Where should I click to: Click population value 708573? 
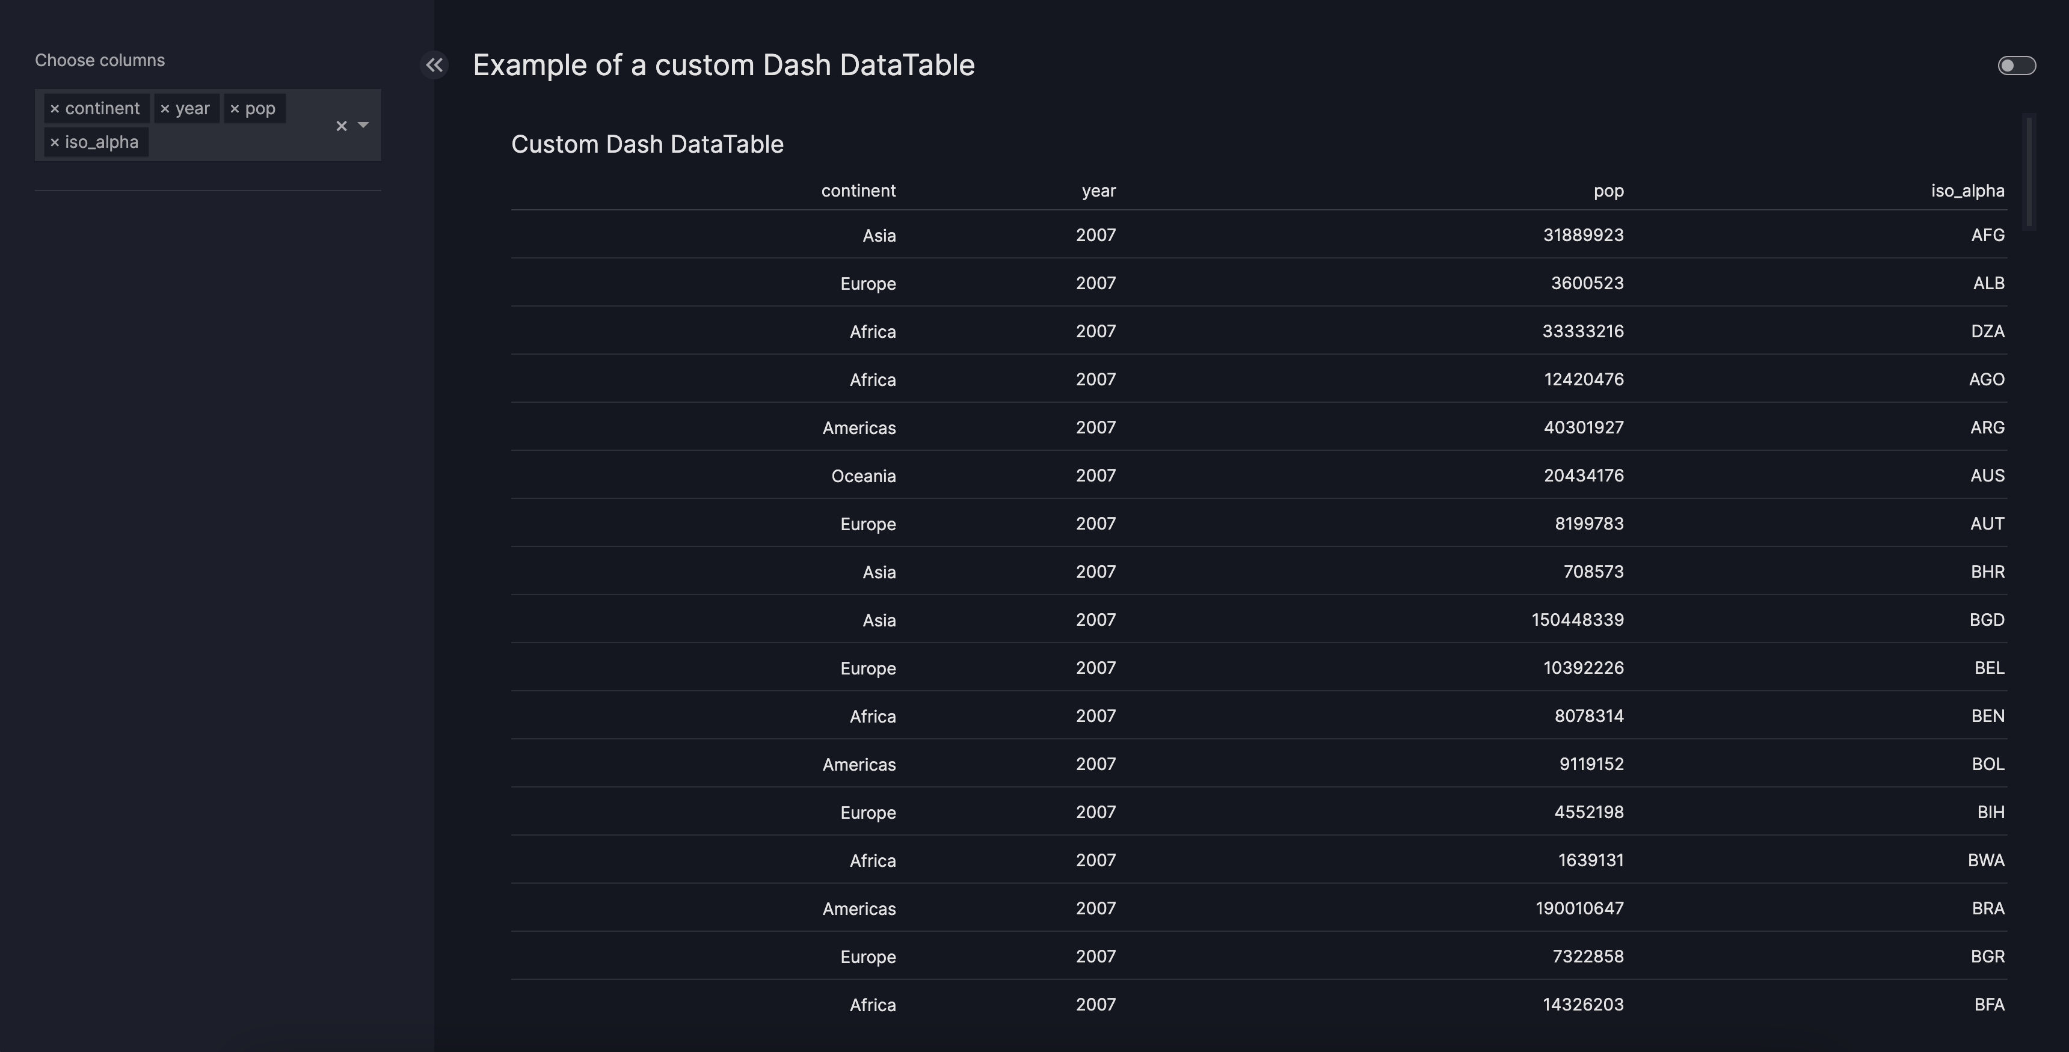point(1593,572)
